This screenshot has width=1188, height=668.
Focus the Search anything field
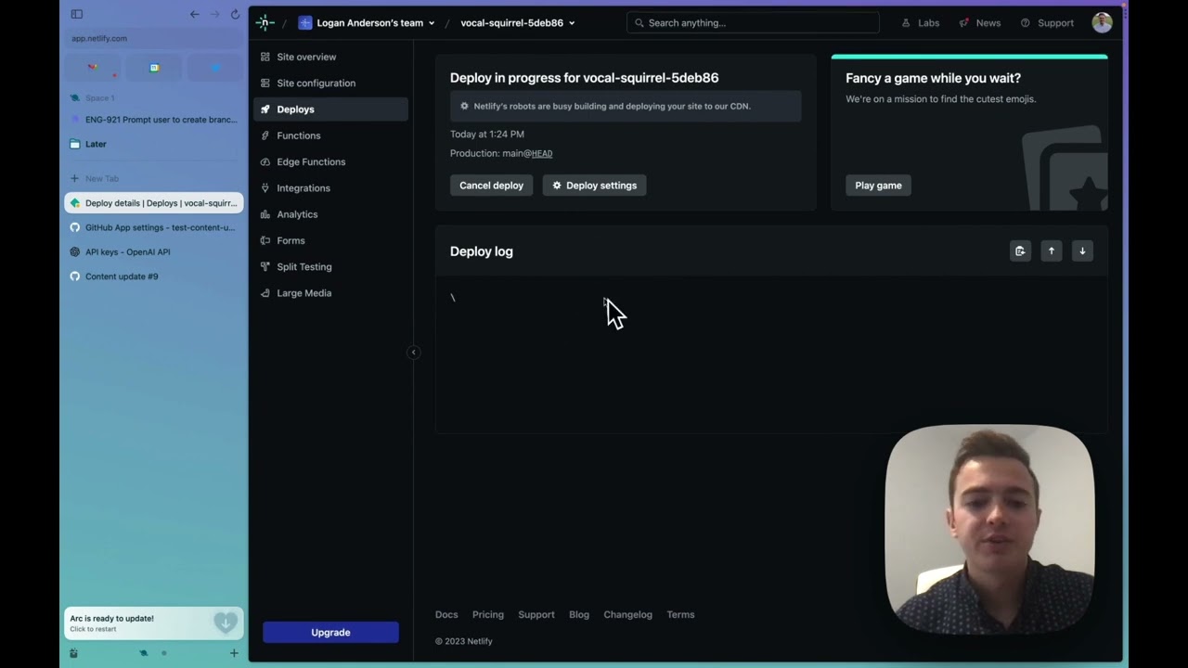tap(753, 22)
